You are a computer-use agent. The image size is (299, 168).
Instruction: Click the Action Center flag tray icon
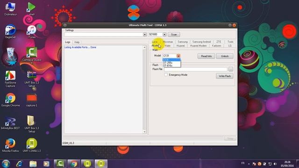point(254,164)
